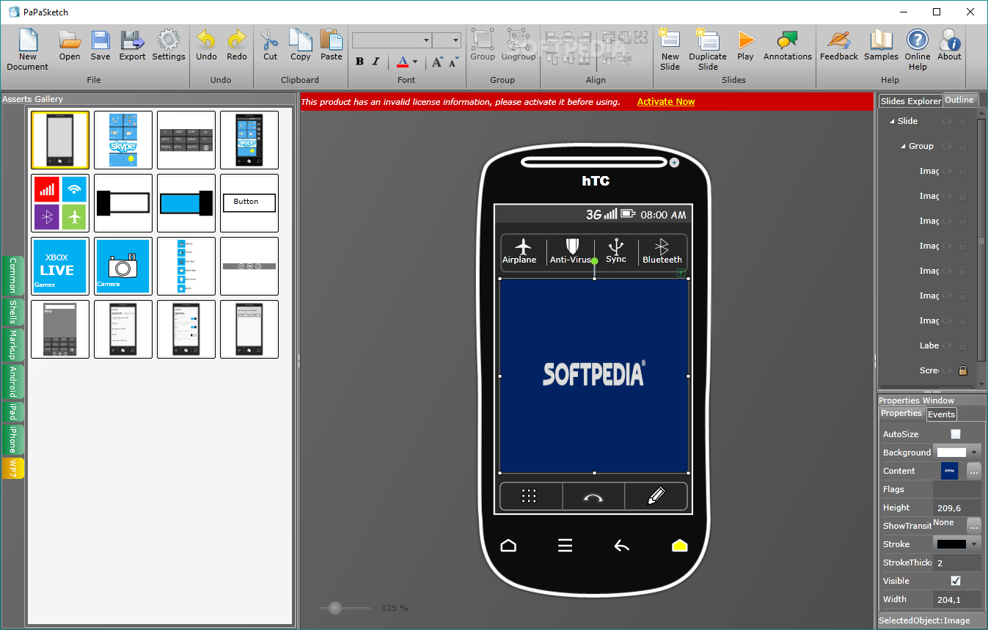Viewport: 988px width, 630px height.
Task: Open the Settings gear
Action: (169, 45)
